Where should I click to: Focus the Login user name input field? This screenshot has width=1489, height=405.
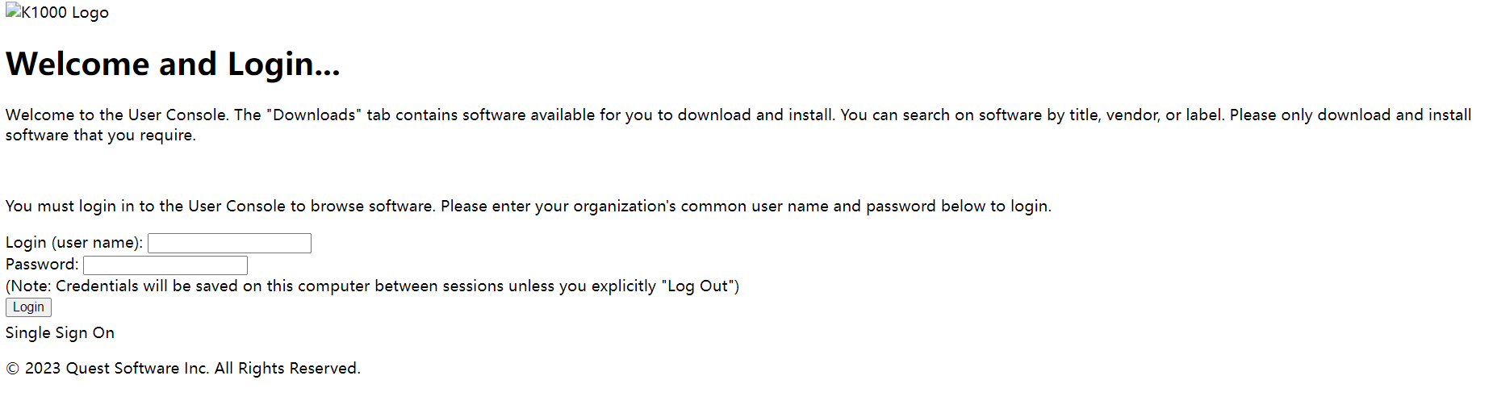click(229, 243)
